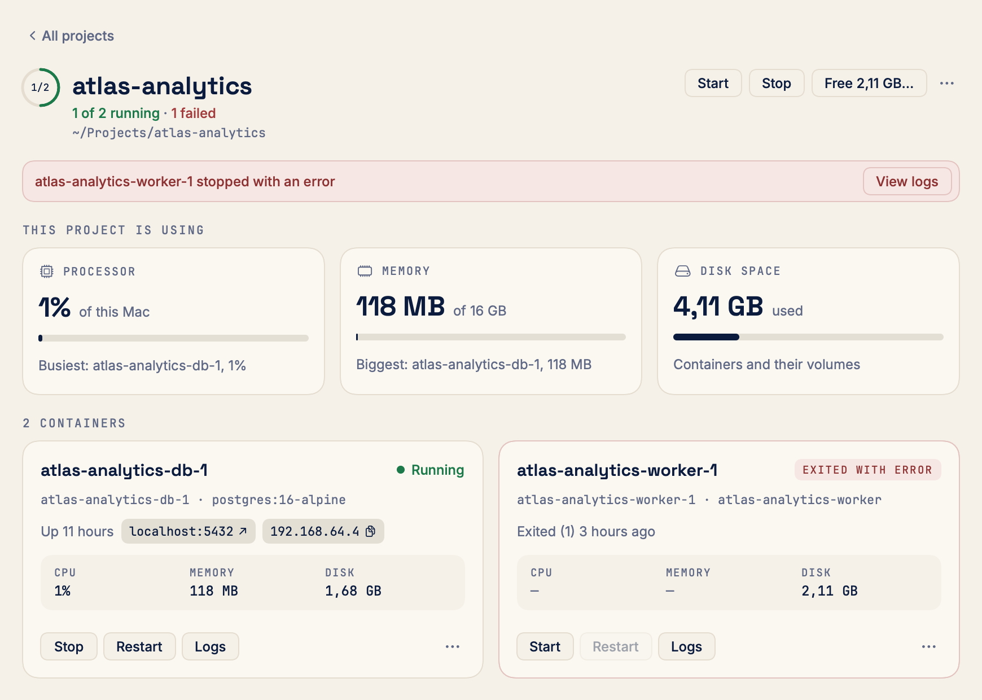Click the Free 2,11 GB button

(869, 84)
